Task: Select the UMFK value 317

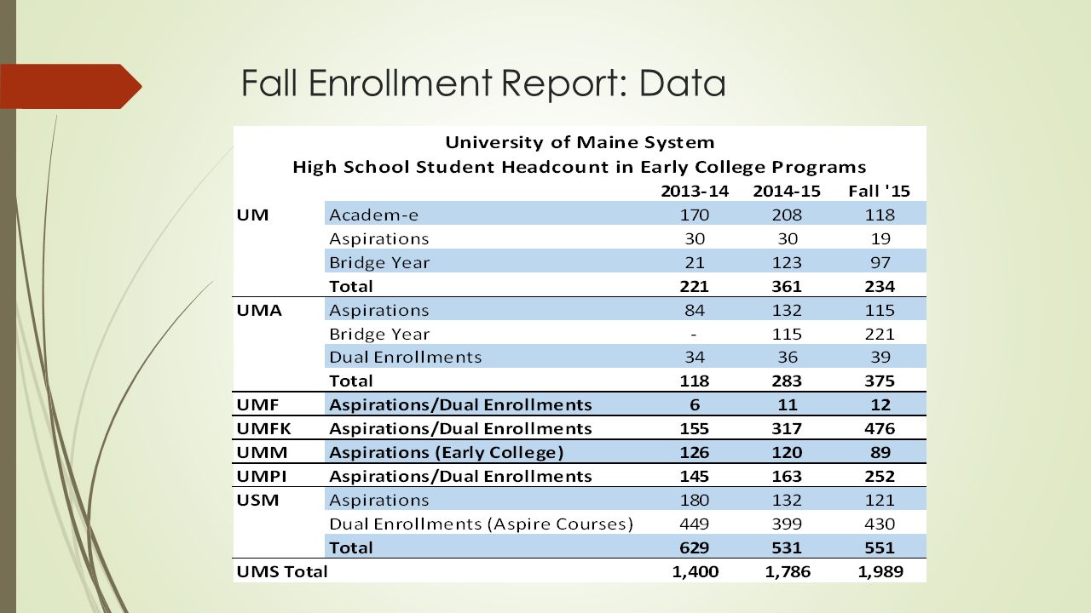Action: click(x=786, y=427)
